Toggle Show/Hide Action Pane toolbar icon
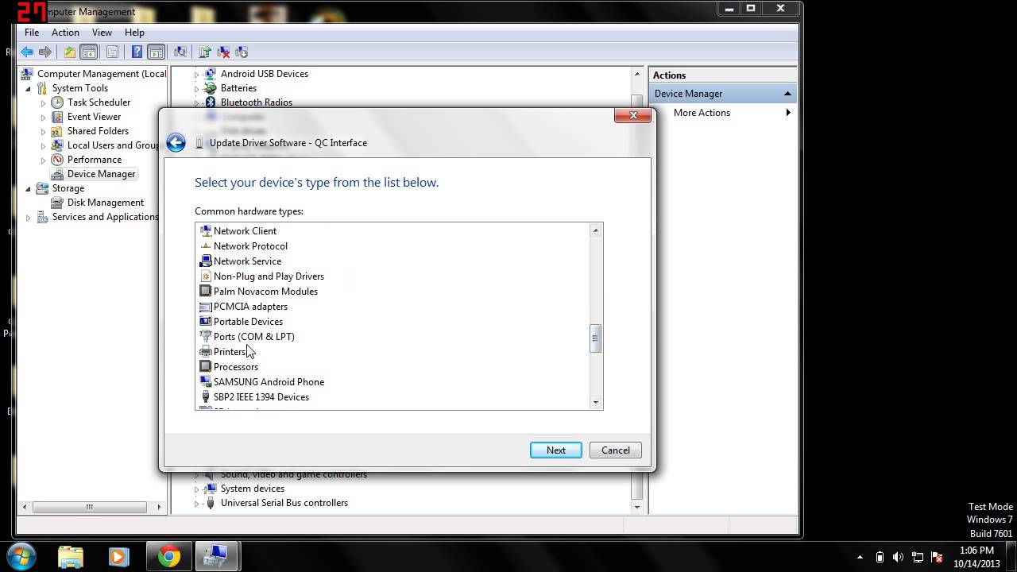Screen dimensions: 1017x572 [157, 52]
